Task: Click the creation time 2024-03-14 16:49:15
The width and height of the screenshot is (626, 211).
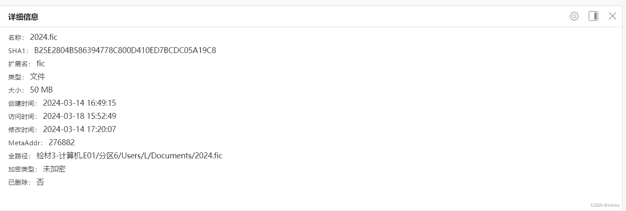Action: click(x=80, y=103)
